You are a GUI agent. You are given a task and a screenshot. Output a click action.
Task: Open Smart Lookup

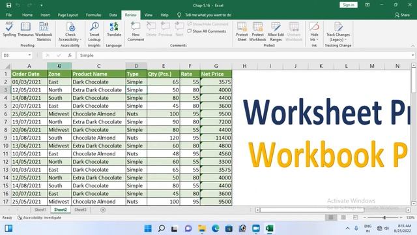click(x=94, y=32)
